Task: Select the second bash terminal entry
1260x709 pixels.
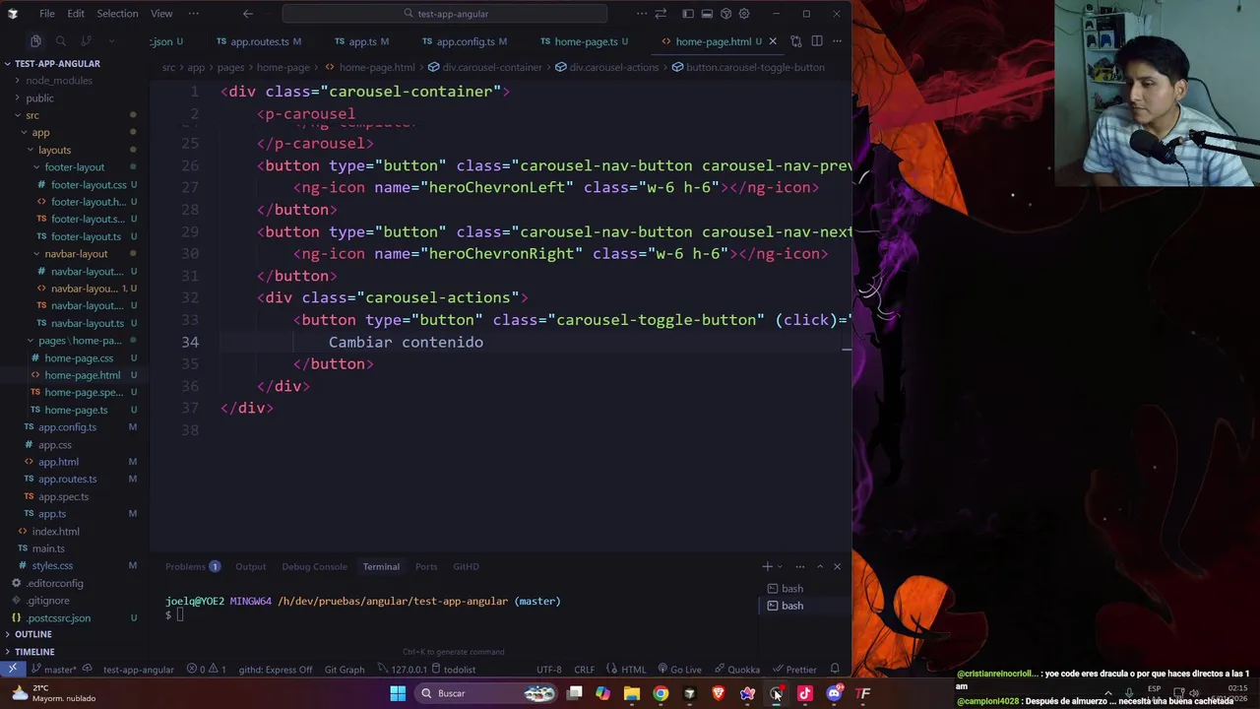Action: pos(804,606)
